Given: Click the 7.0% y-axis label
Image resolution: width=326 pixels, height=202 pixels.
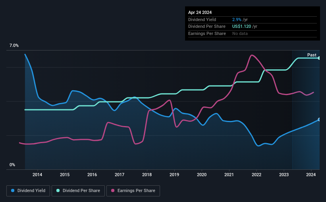Looking at the screenshot, I should pos(14,45).
